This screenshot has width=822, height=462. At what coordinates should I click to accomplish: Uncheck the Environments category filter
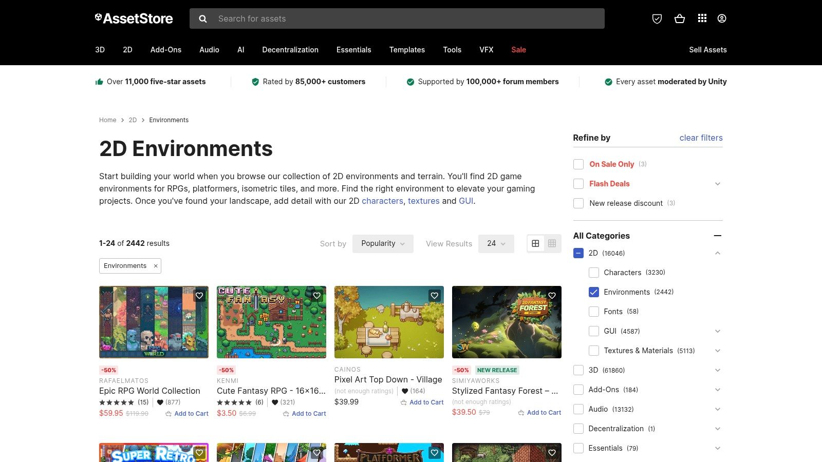594,292
